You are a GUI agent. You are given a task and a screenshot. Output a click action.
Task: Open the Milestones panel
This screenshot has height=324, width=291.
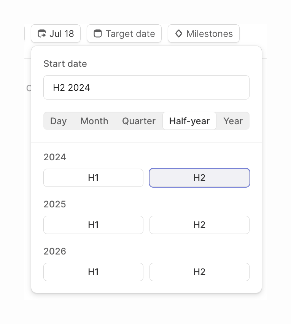click(x=204, y=33)
